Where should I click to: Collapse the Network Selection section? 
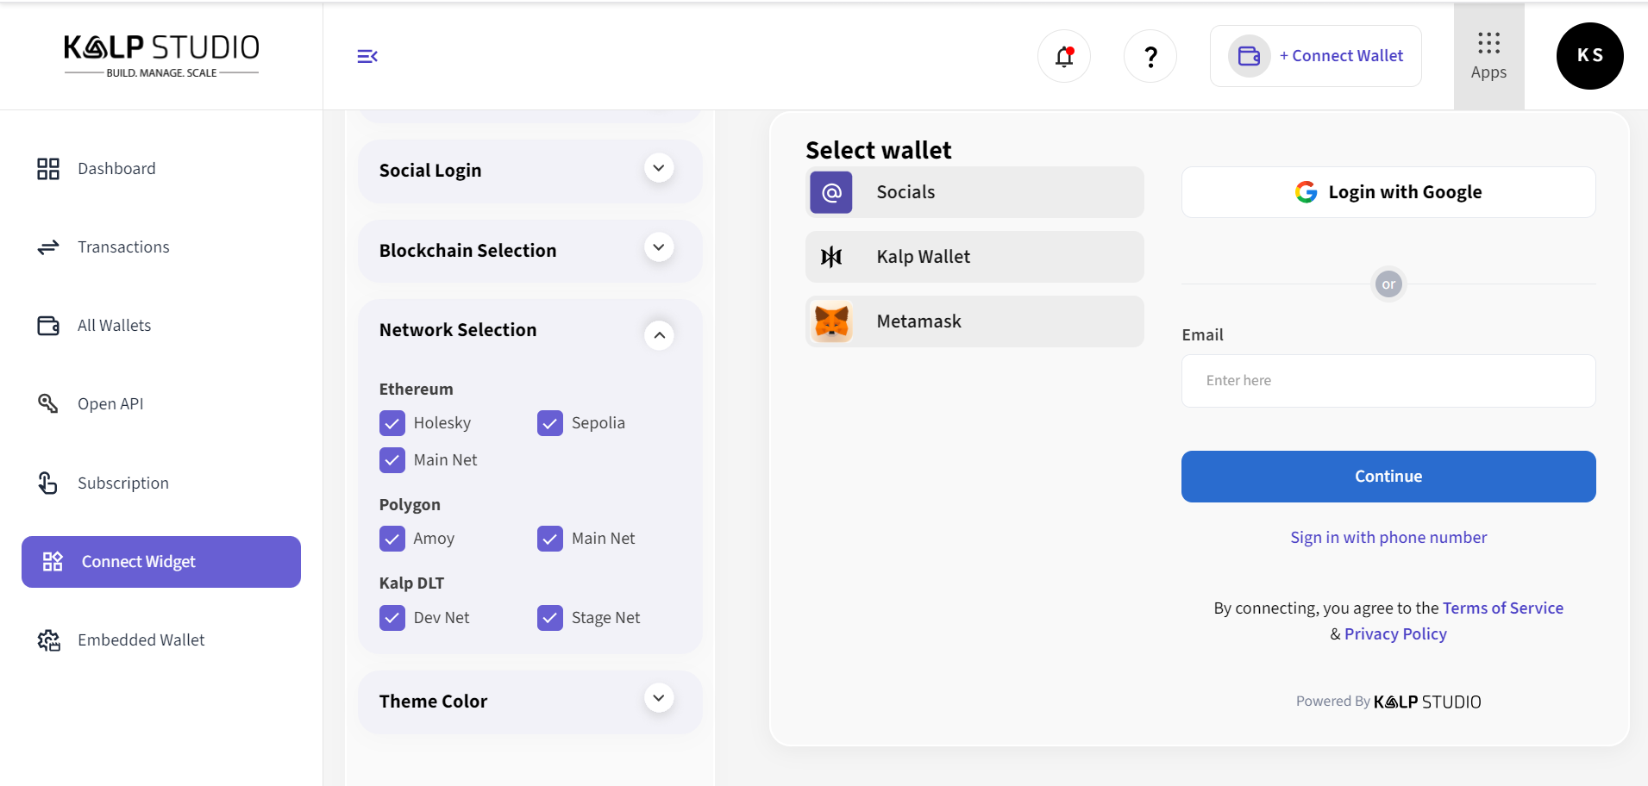[x=659, y=335]
